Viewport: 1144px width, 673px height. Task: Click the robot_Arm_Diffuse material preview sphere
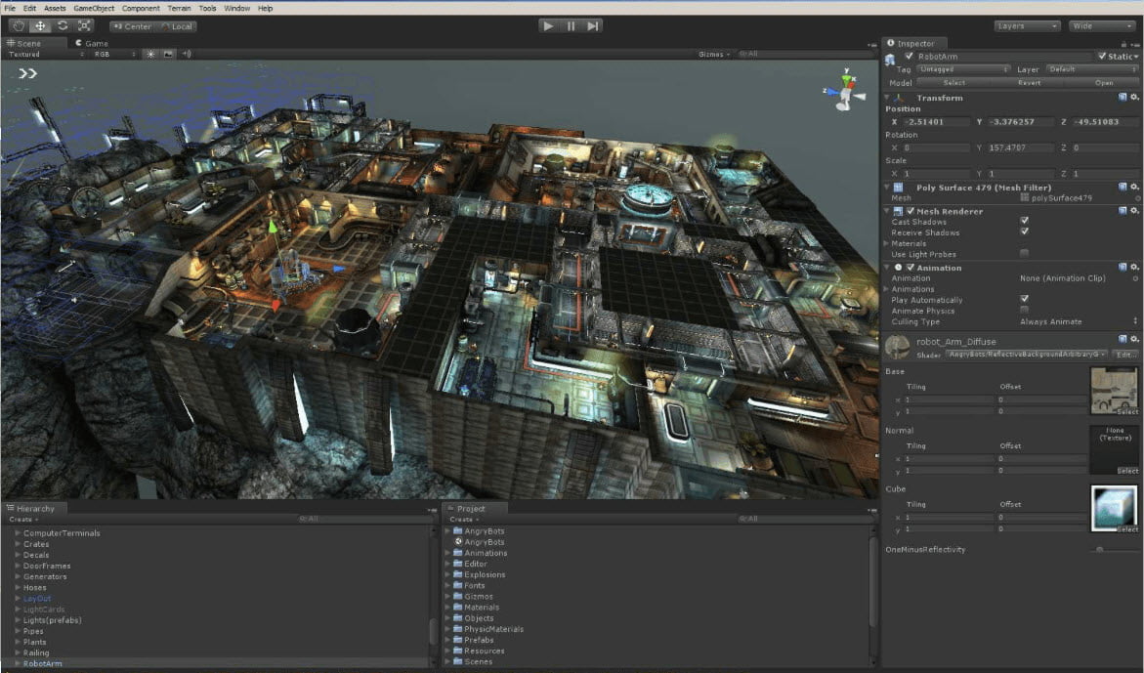(x=898, y=347)
